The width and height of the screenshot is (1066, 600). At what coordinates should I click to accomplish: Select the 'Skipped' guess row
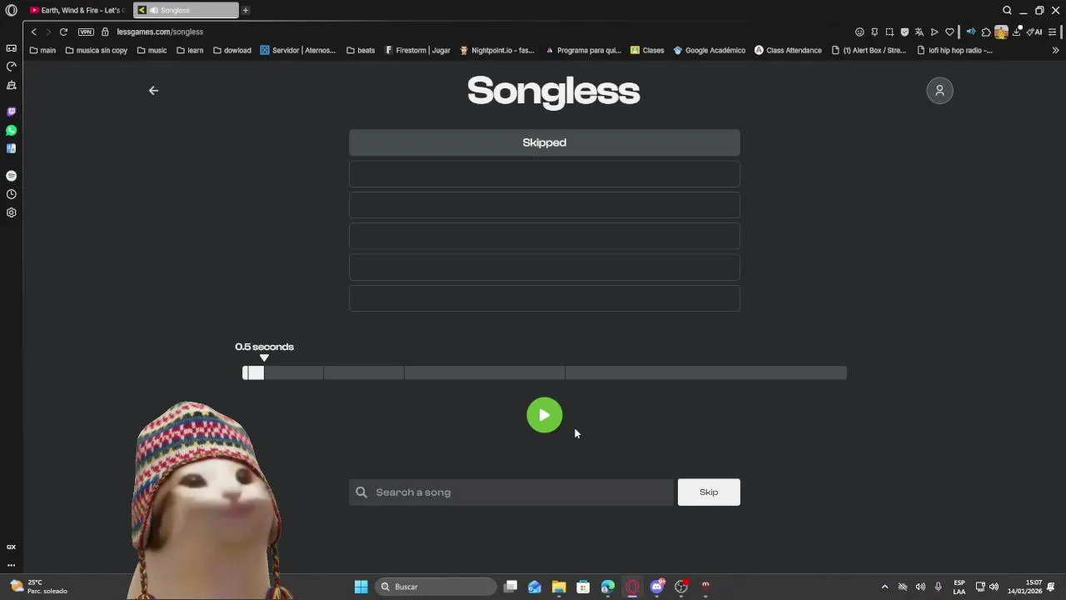click(x=545, y=142)
